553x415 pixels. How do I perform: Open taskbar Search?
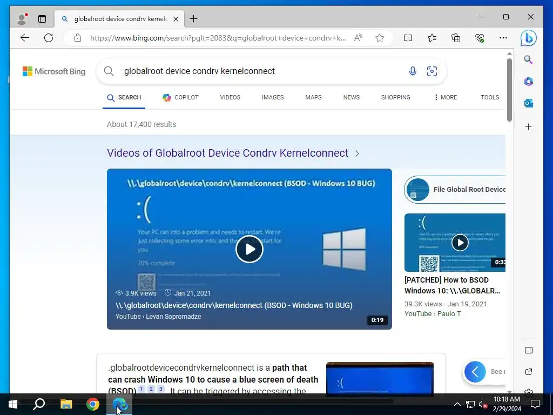[39, 404]
